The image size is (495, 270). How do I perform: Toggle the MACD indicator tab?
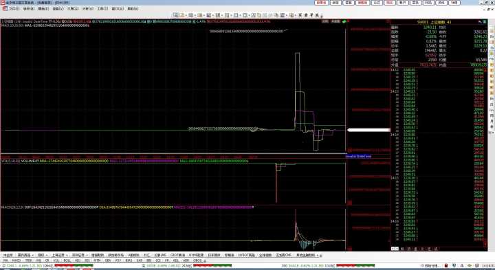tap(16, 260)
